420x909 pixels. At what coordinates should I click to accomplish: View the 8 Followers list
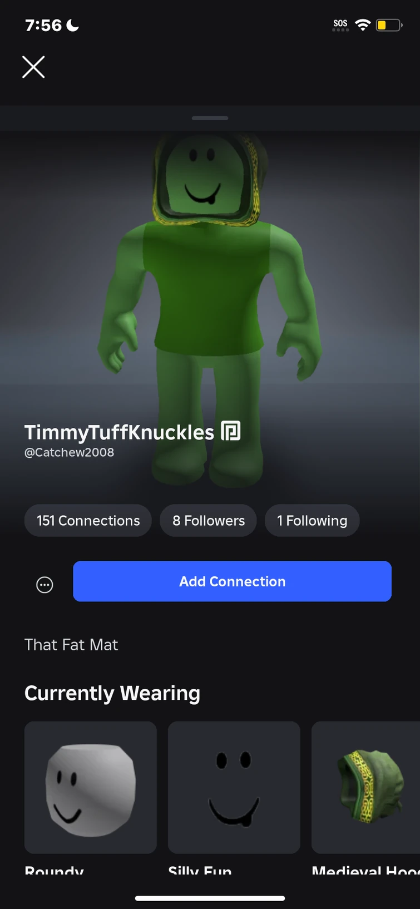coord(209,521)
